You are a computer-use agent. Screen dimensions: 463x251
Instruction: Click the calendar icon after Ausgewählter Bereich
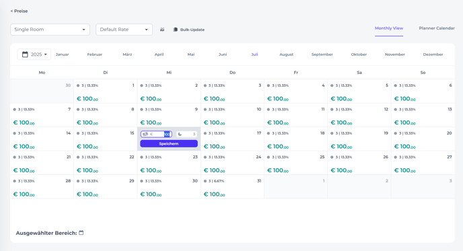pos(81,233)
